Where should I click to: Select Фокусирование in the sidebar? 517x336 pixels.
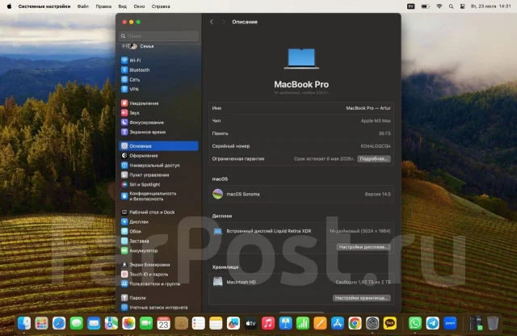tap(158, 122)
